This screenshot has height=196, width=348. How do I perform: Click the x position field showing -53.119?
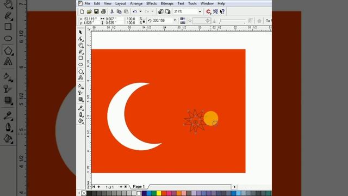tap(91, 19)
